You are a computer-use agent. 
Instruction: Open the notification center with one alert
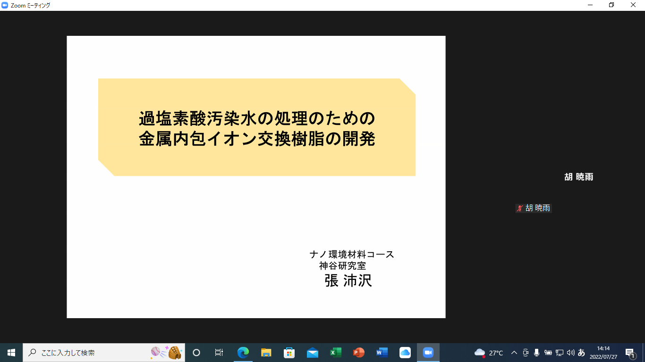[629, 353]
